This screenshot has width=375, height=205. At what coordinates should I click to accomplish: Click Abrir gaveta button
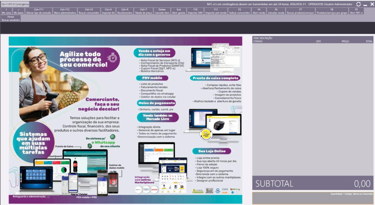coord(179,11)
